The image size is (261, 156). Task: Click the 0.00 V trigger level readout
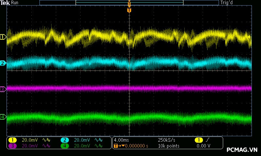pyautogui.click(x=203, y=146)
